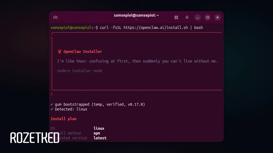Click the checkmark next to gum bootstrapped
This screenshot has width=273, height=153.
52,104
